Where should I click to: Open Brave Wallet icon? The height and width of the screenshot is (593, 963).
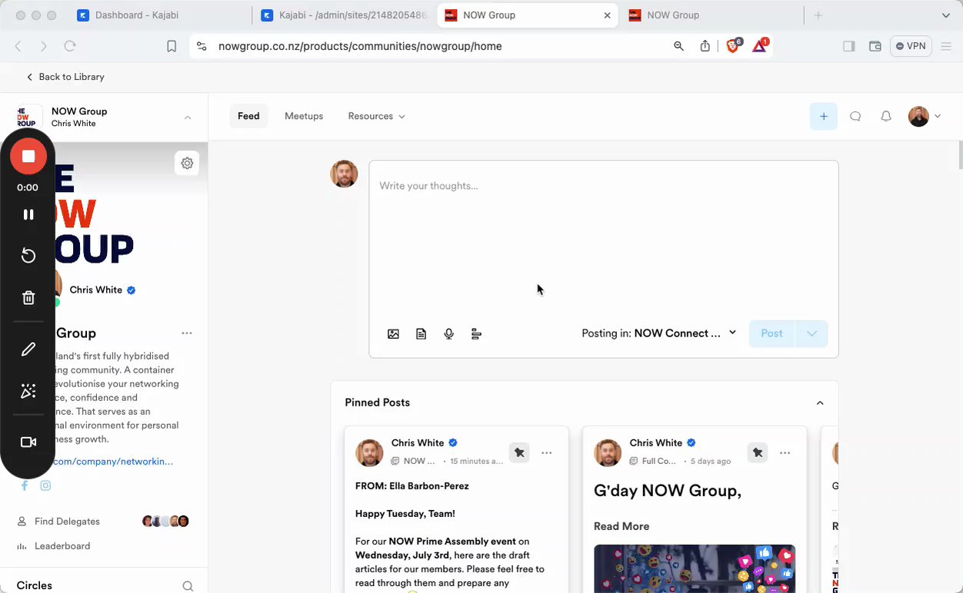tap(875, 46)
